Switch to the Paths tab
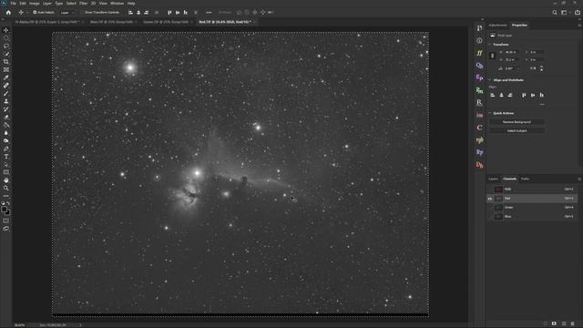This screenshot has height=328, width=583. (525, 179)
